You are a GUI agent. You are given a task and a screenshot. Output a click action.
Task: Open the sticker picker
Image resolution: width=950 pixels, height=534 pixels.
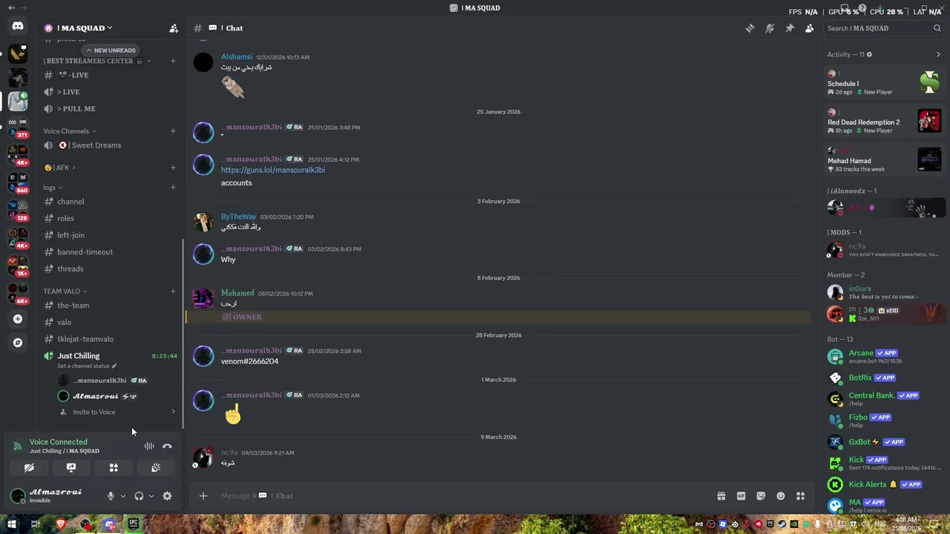tap(761, 496)
